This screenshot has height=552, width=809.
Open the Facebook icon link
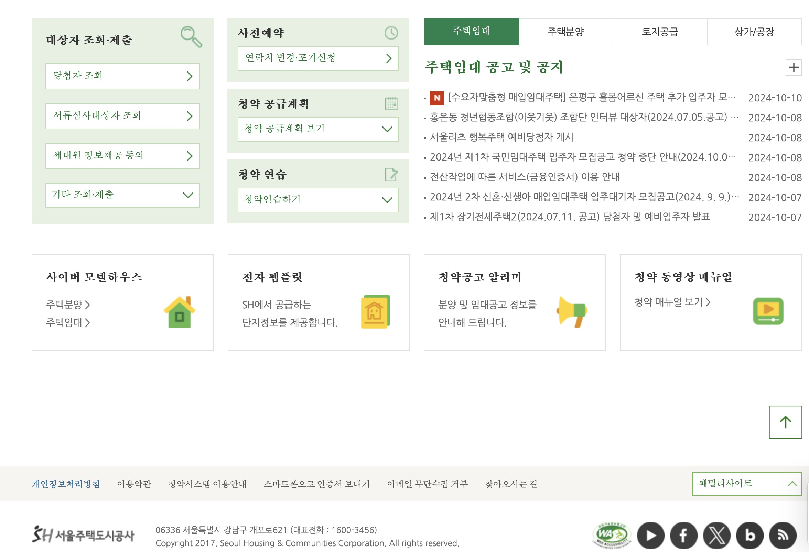click(683, 536)
